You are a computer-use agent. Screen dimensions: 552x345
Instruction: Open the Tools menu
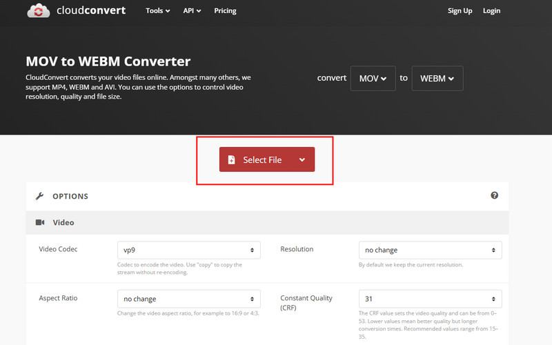[158, 10]
